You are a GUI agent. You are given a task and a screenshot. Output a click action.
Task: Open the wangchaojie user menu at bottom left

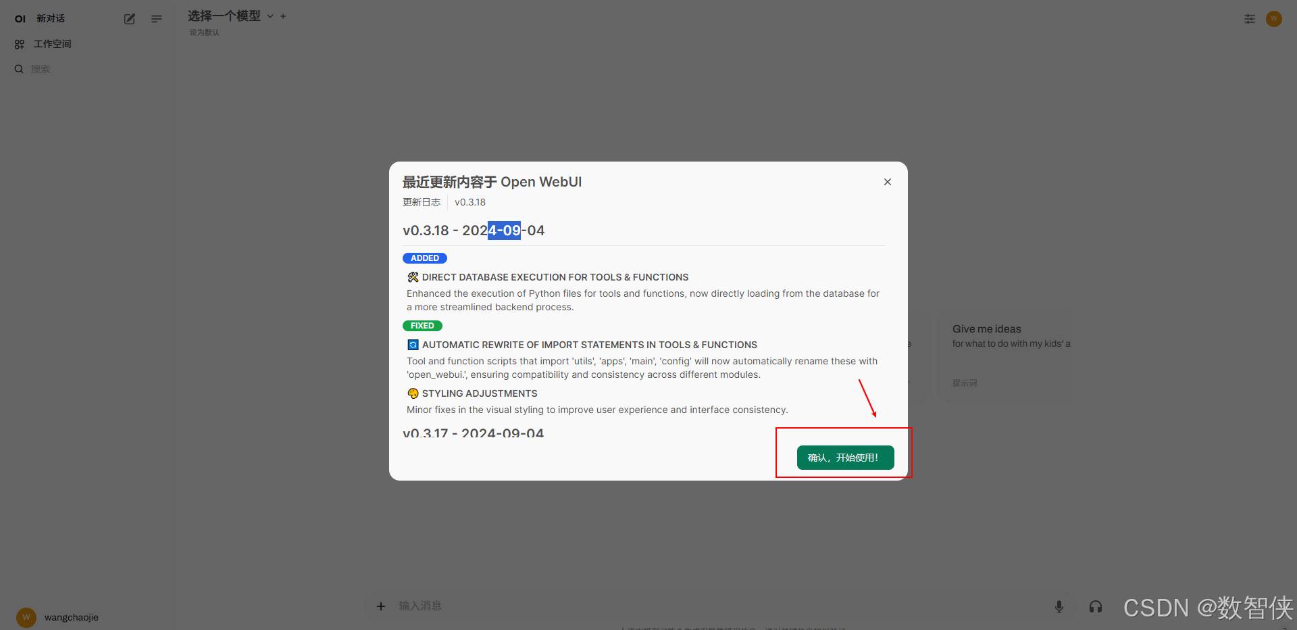[x=58, y=617]
